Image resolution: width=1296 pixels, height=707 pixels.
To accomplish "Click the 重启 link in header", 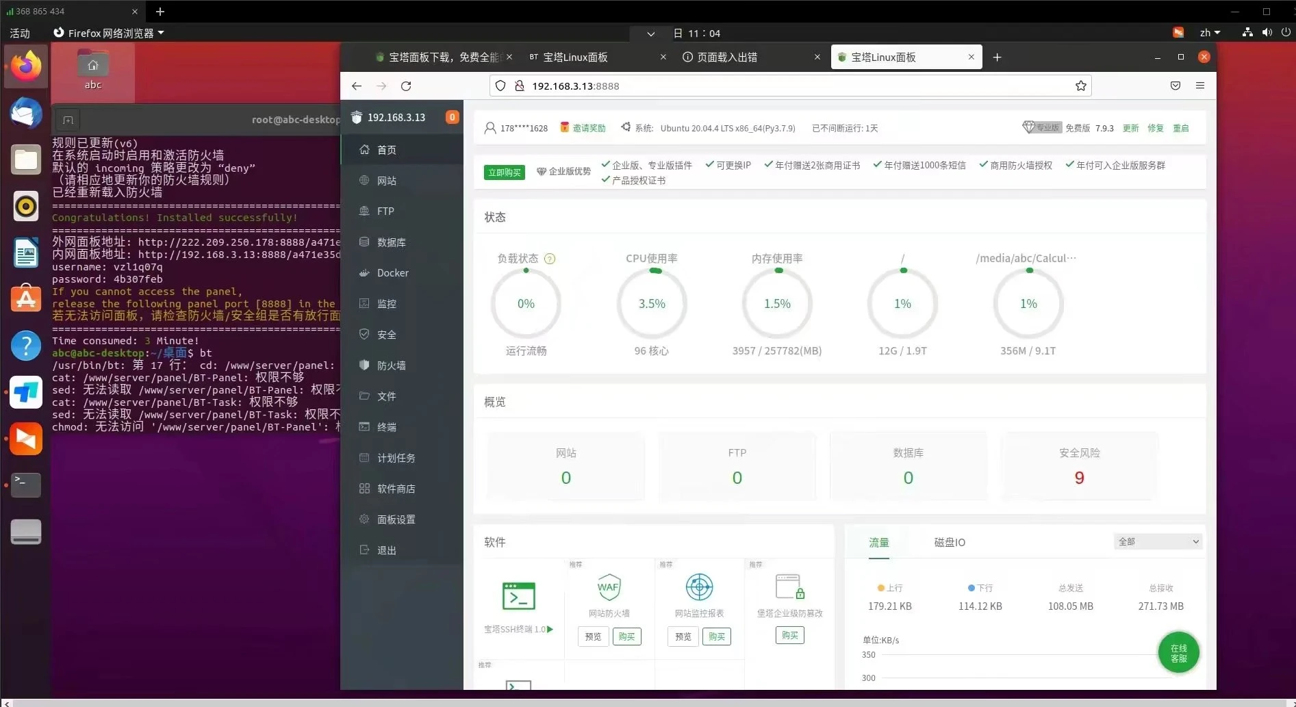I will (1180, 128).
